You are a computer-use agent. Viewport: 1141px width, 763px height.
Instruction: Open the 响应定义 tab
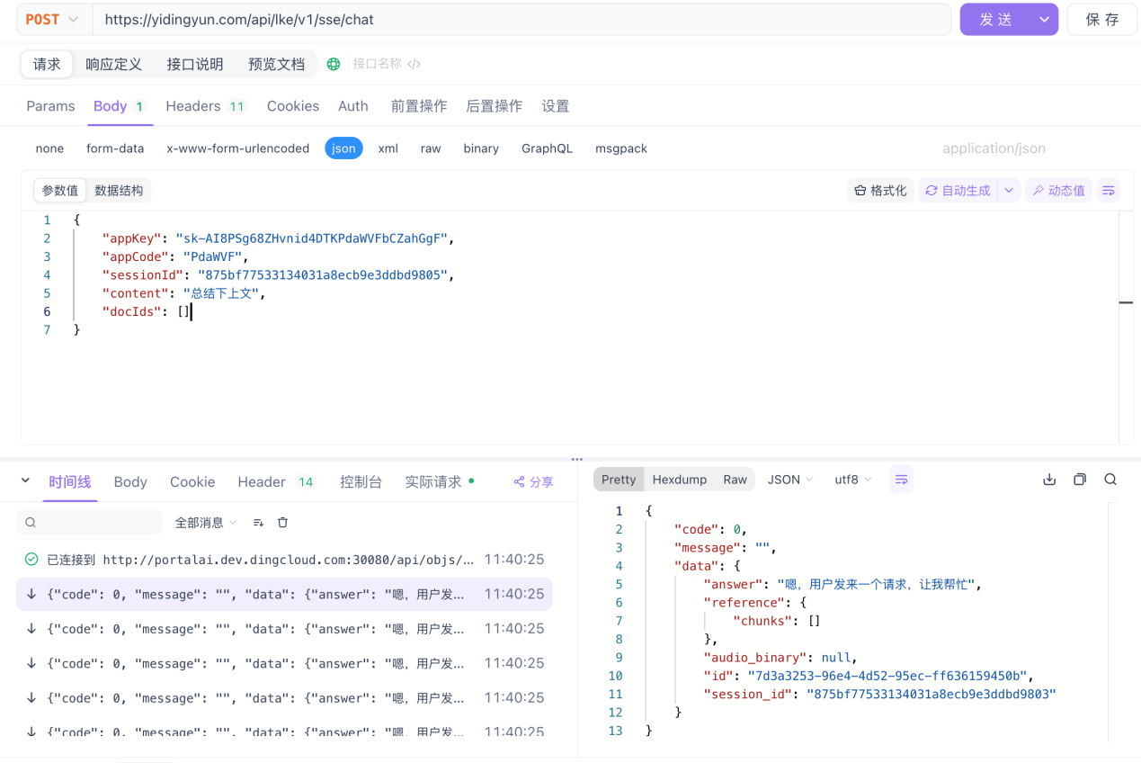114,64
